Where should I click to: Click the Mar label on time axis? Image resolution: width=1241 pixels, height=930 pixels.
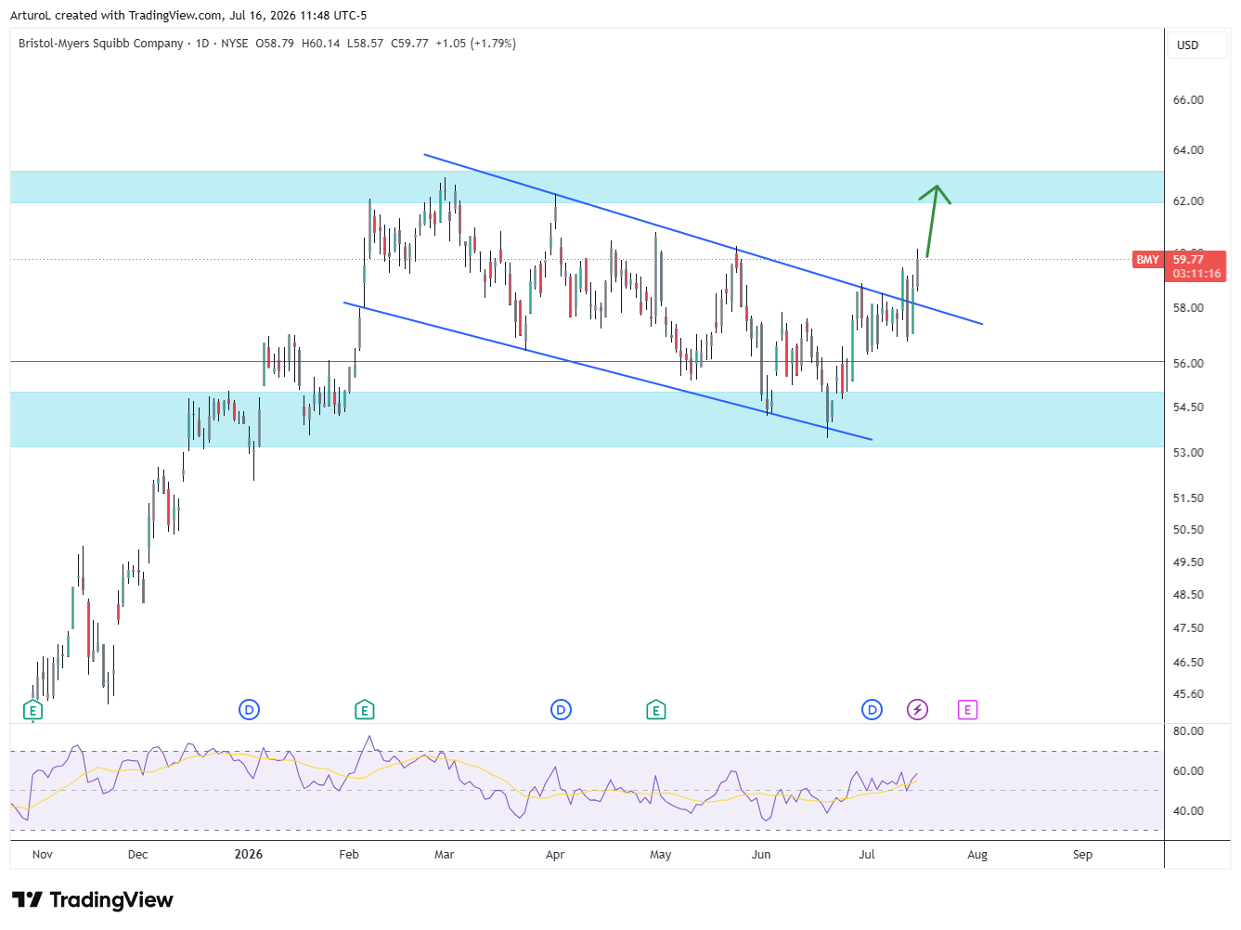pyautogui.click(x=445, y=854)
